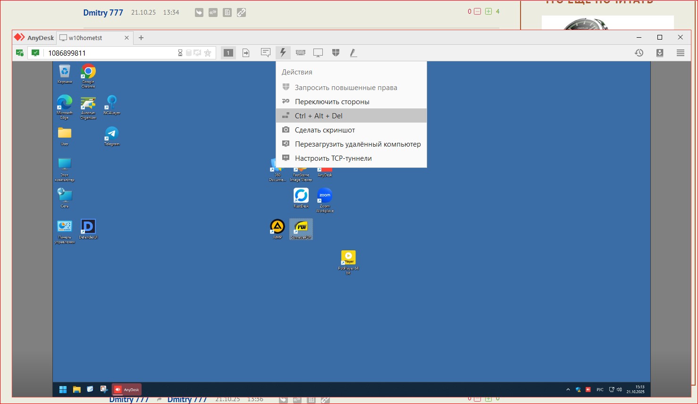Select monitor 1 button in toolbar

click(x=228, y=53)
